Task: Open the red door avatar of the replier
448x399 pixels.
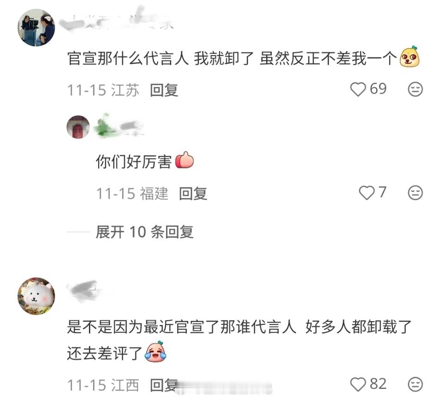Action: click(78, 127)
